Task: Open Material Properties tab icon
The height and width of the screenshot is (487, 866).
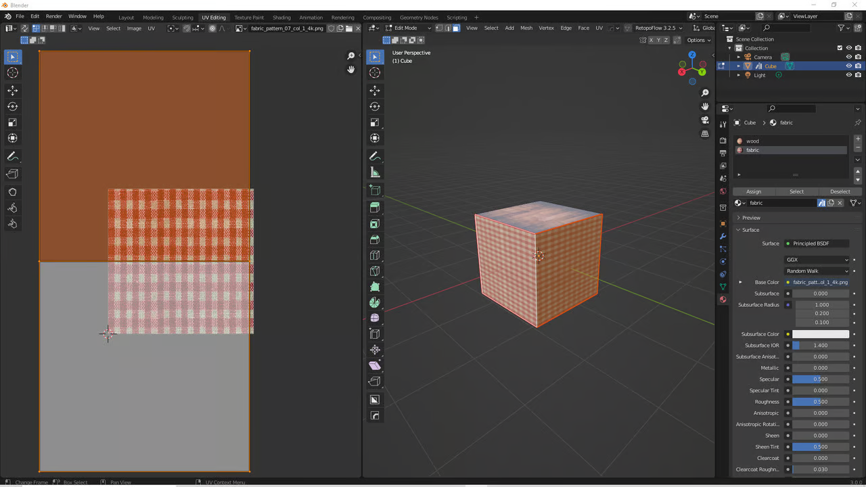Action: coord(723,300)
